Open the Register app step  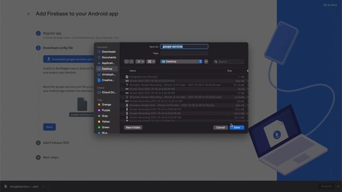[52, 33]
